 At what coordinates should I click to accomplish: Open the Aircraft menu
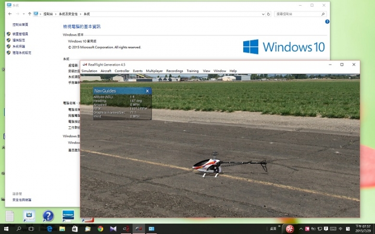(106, 71)
